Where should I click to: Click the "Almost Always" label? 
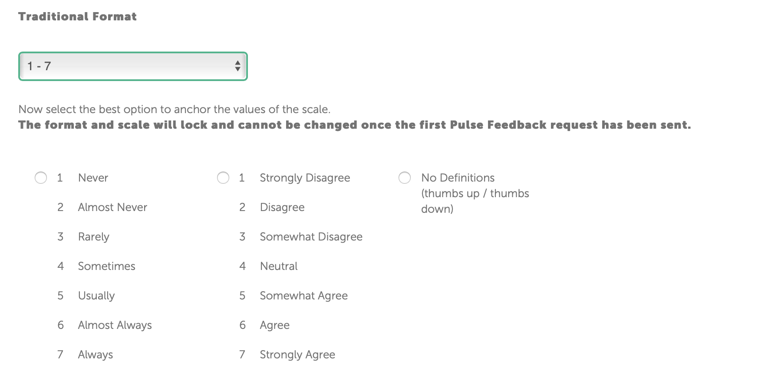115,325
